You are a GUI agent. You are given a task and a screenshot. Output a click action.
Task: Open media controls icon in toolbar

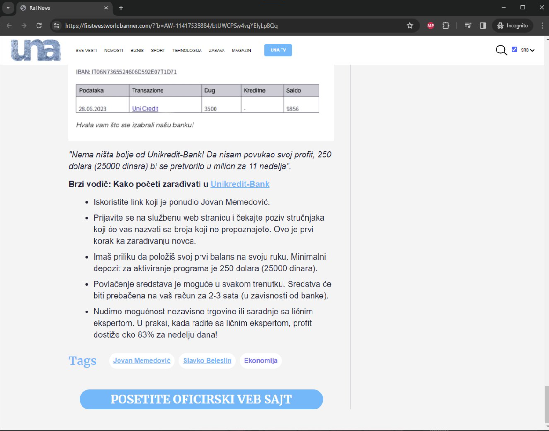point(468,26)
